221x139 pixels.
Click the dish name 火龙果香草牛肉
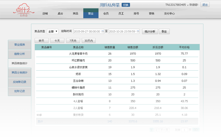point(78,54)
